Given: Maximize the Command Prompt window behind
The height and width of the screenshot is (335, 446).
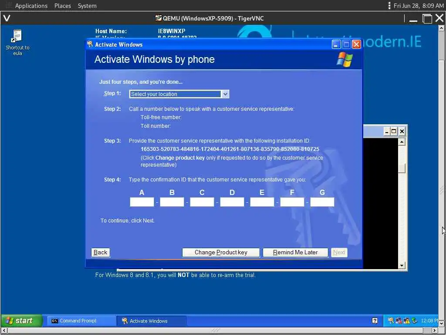Looking at the screenshot, I should 394,132.
